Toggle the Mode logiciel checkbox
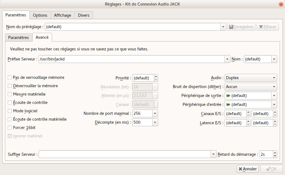The height and width of the screenshot is (175, 285). (10, 111)
